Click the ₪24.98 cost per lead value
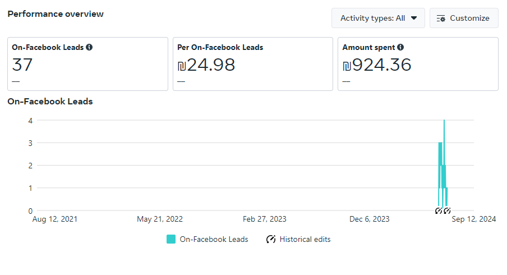Viewport: 507px width, 275px height. coord(206,65)
